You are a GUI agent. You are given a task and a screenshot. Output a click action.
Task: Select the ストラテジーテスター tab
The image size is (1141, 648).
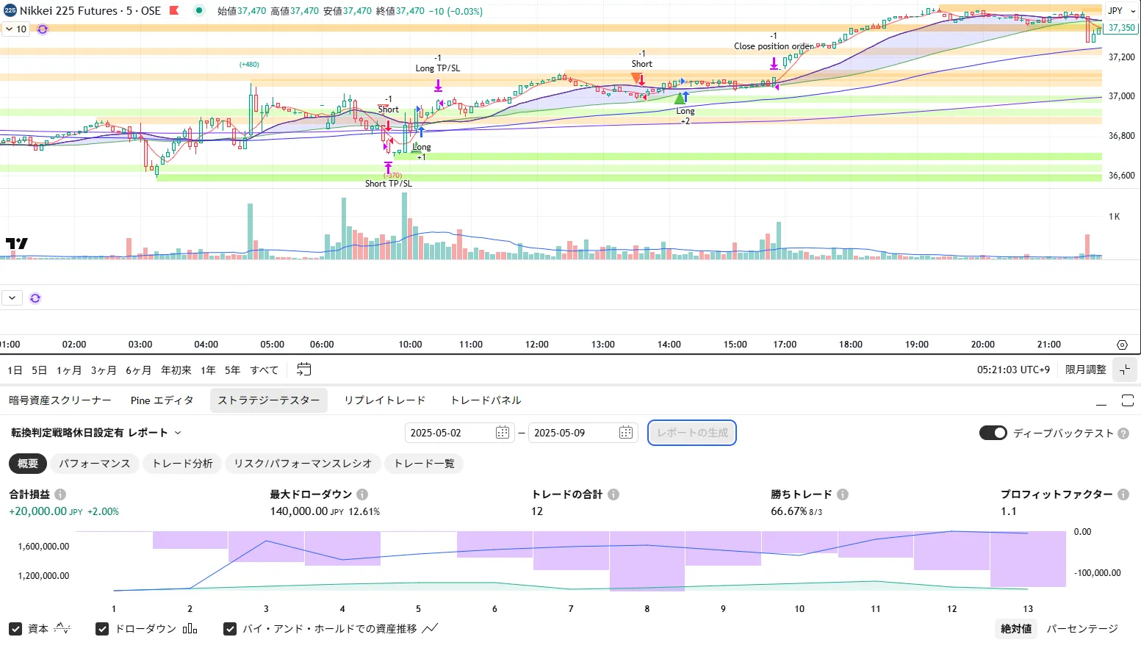pos(269,400)
